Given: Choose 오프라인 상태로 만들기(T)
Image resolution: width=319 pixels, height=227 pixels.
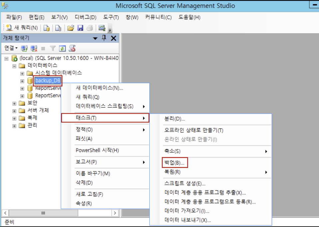Looking at the screenshot, I should click(x=210, y=130).
